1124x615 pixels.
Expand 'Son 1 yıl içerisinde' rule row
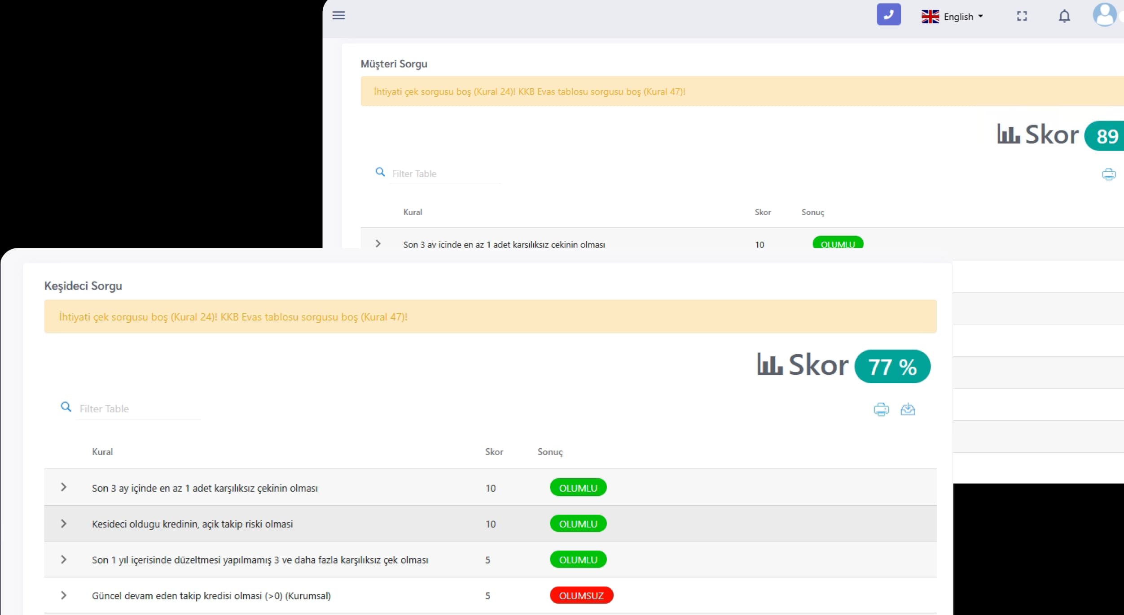(x=64, y=559)
